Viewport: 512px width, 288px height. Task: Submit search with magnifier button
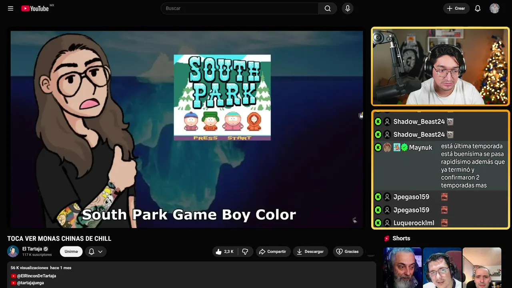[328, 8]
